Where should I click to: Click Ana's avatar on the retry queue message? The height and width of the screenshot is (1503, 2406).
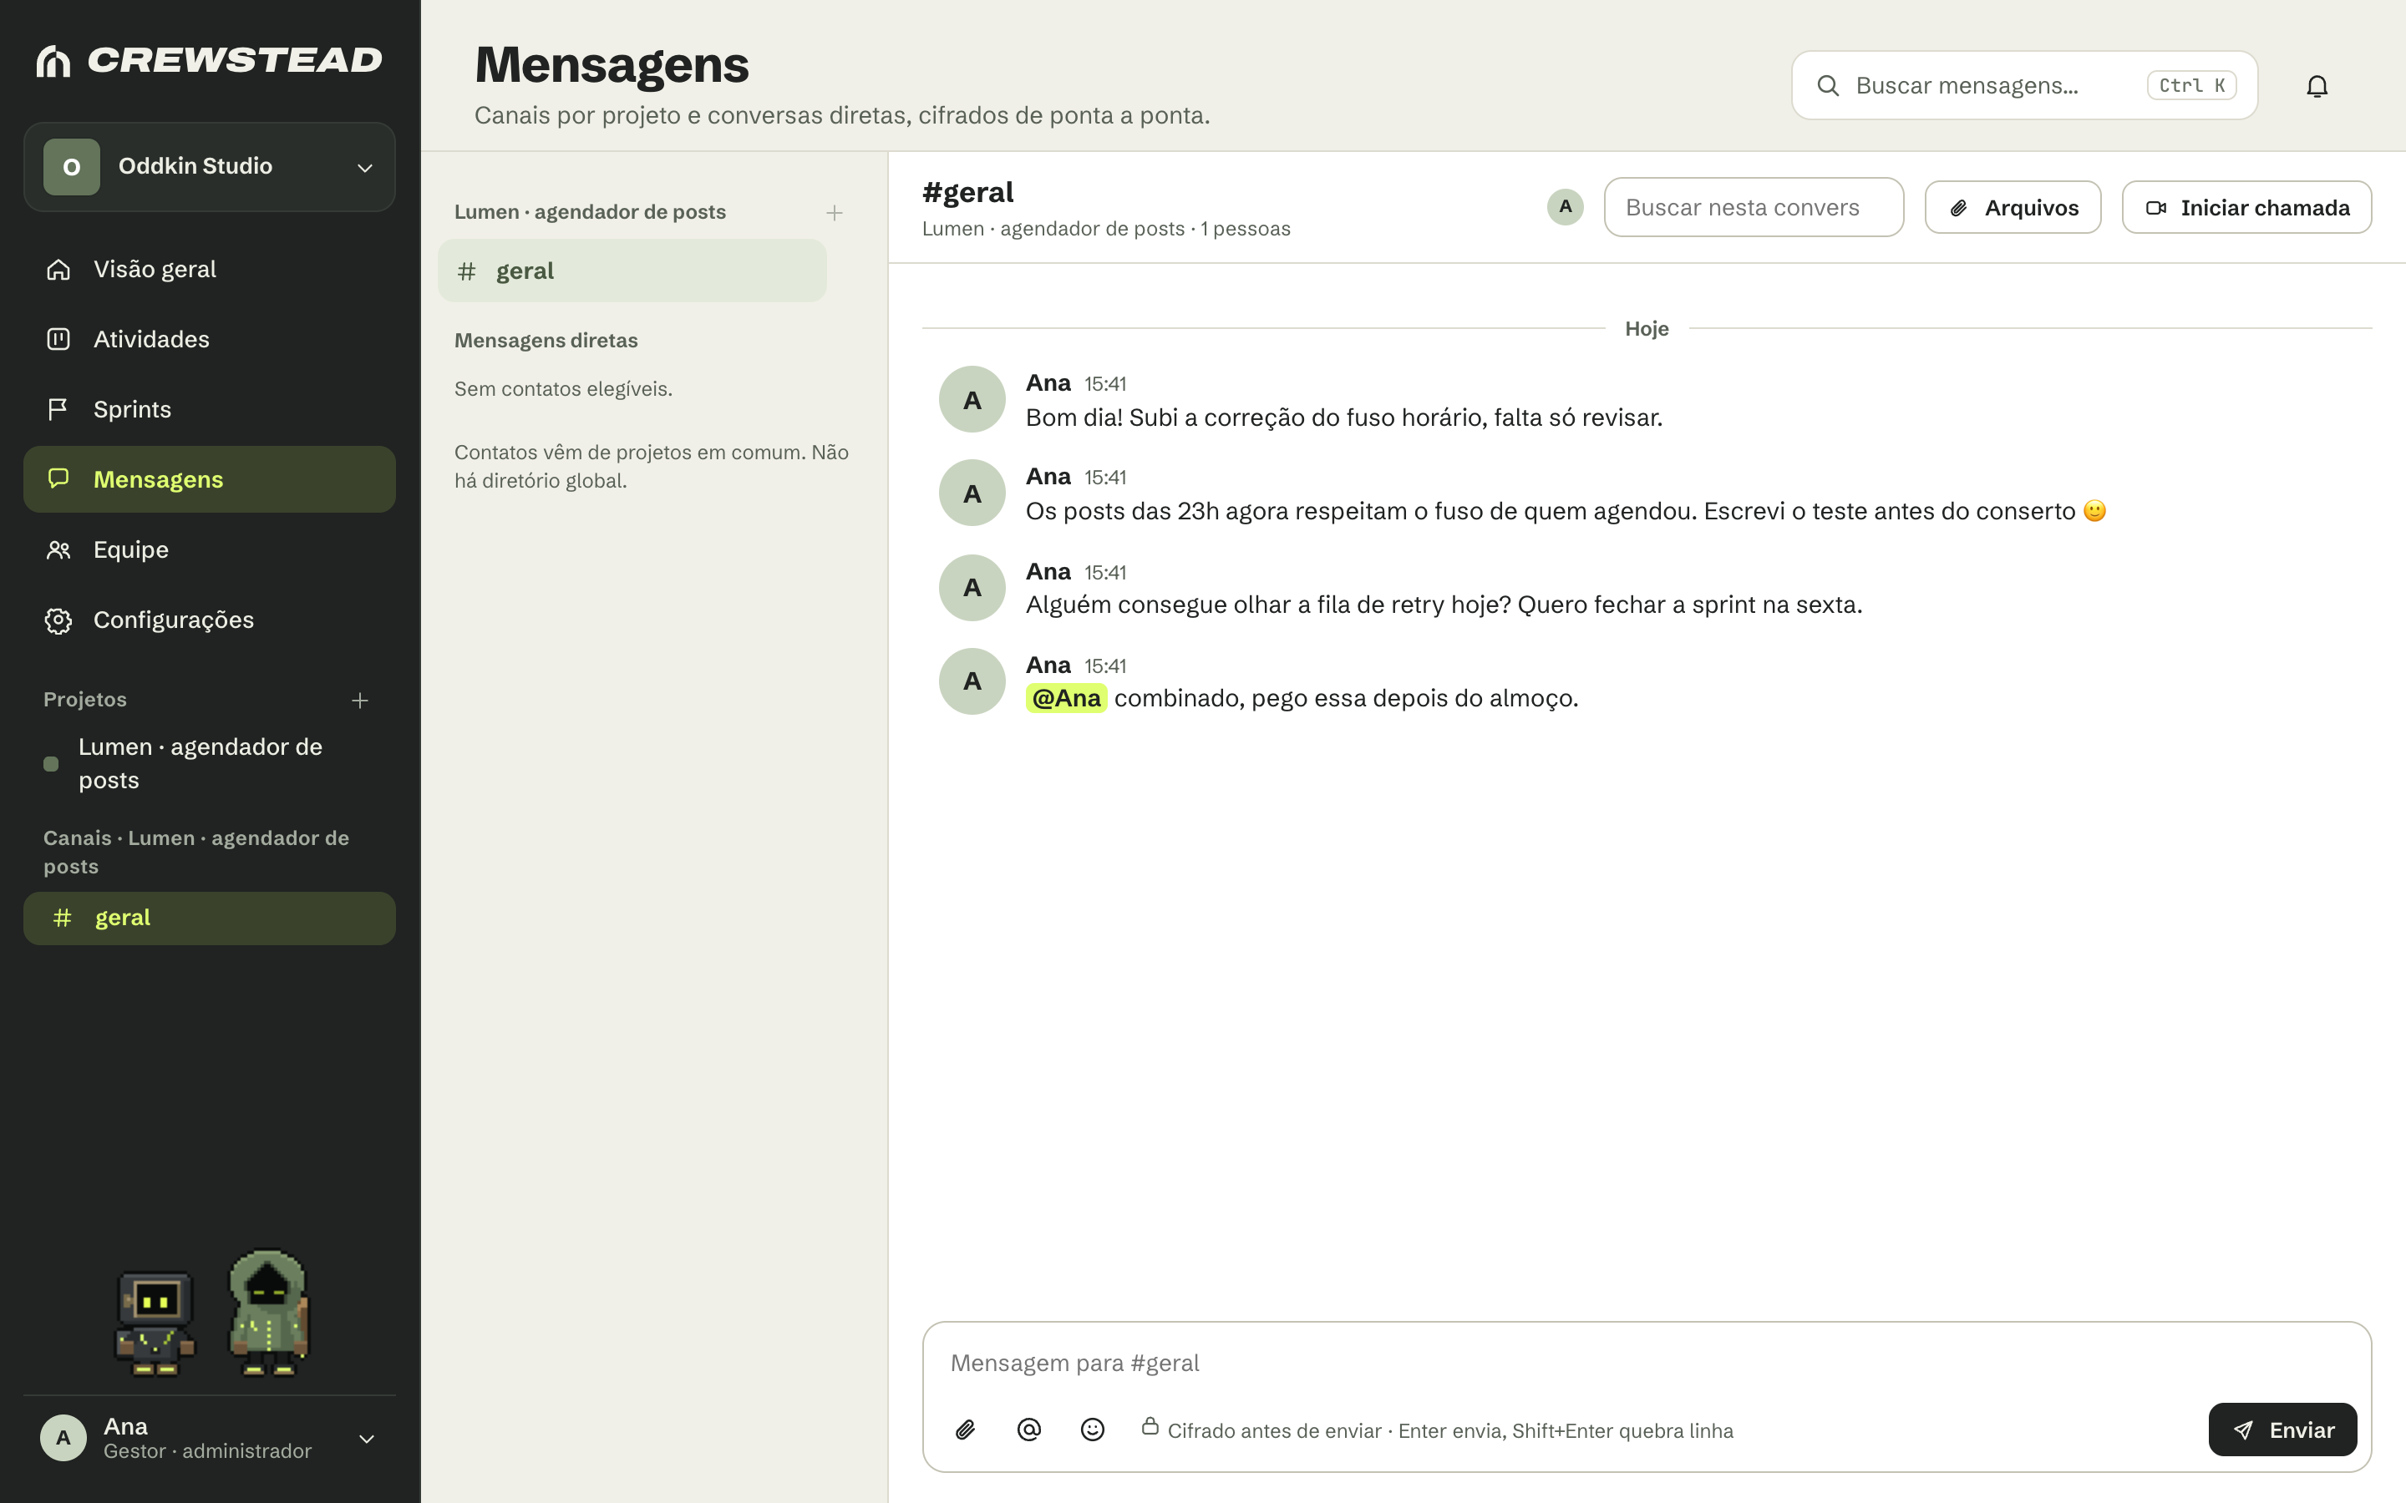click(x=972, y=588)
